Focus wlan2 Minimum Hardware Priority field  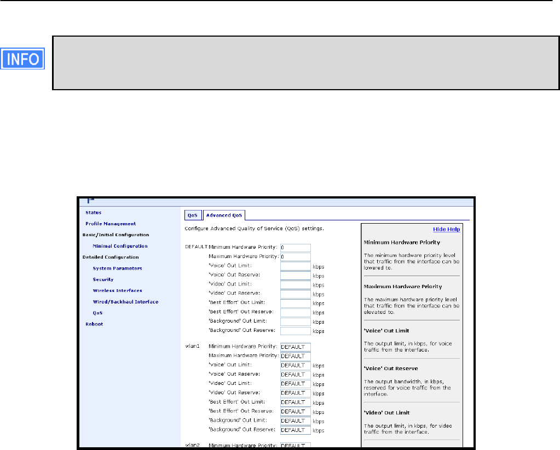tap(296, 445)
